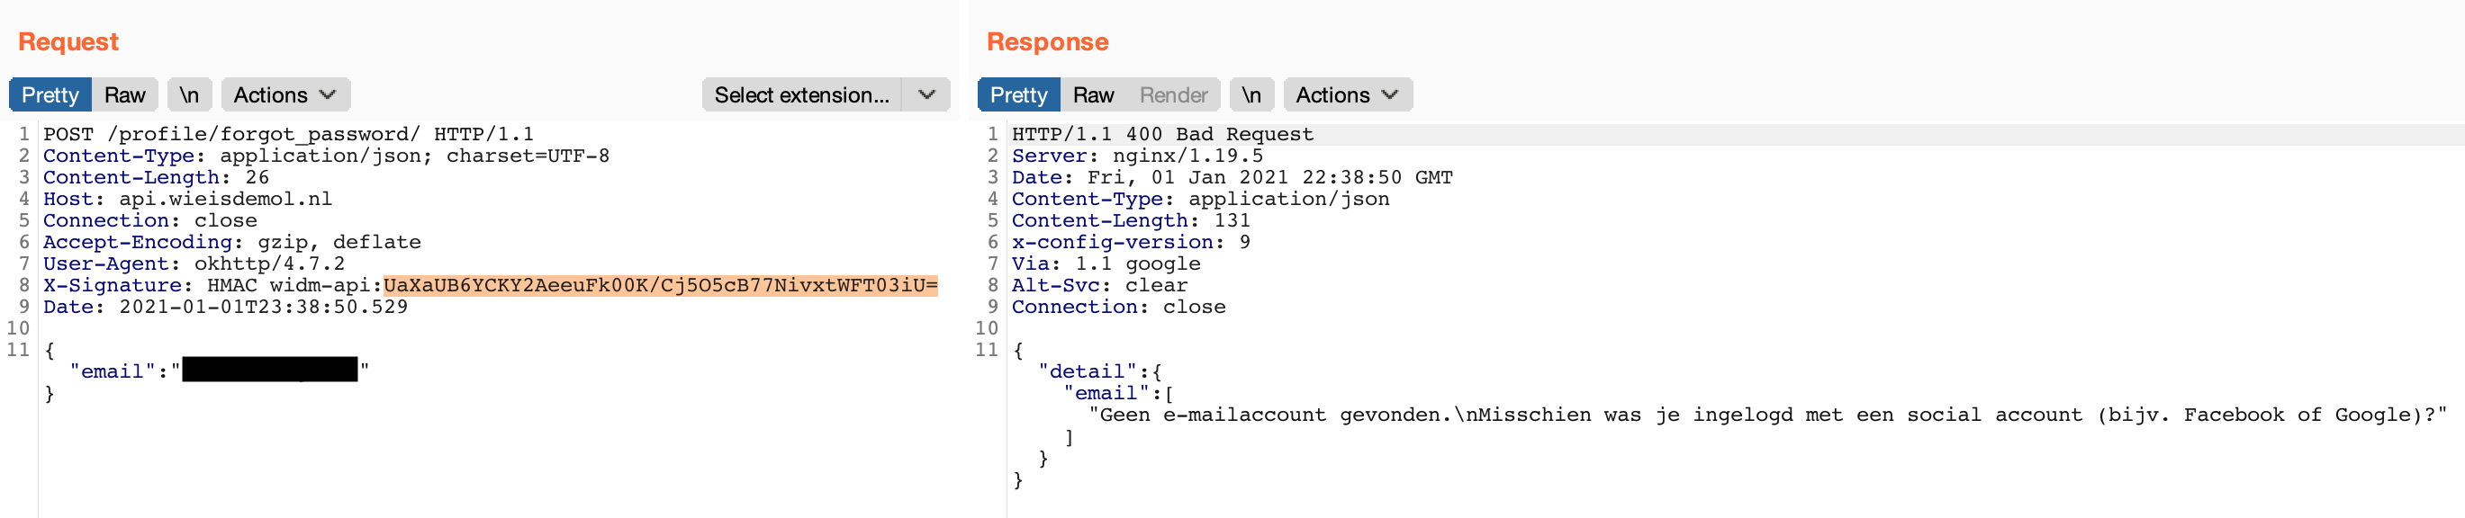Switch to the Response Raw tab
This screenshot has width=2465, height=518.
pos(1093,94)
